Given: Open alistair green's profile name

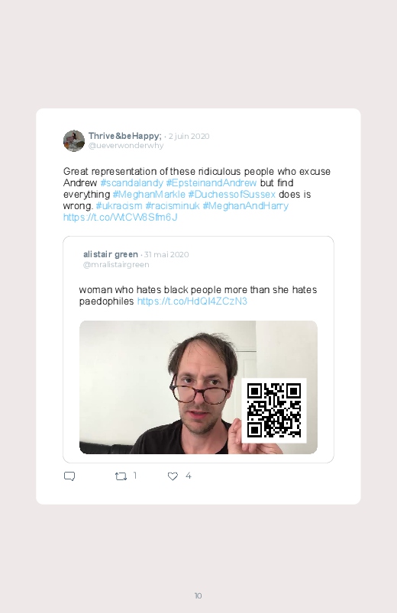Looking at the screenshot, I should point(110,254).
